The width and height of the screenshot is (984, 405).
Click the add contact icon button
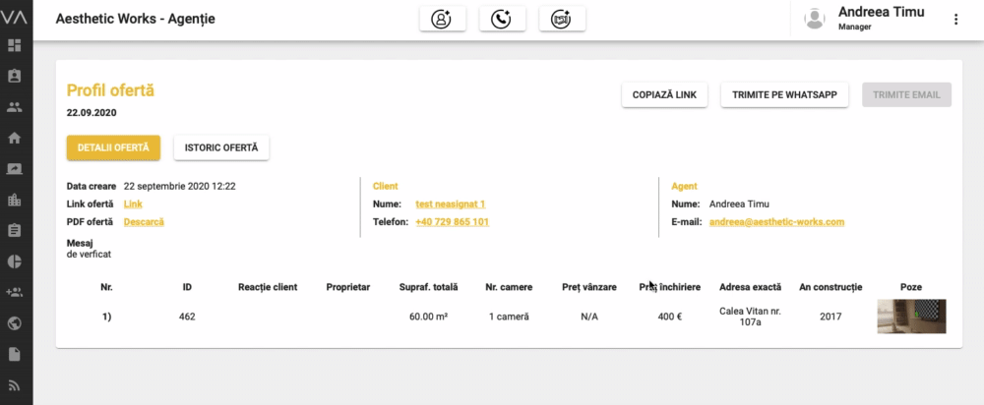[442, 19]
